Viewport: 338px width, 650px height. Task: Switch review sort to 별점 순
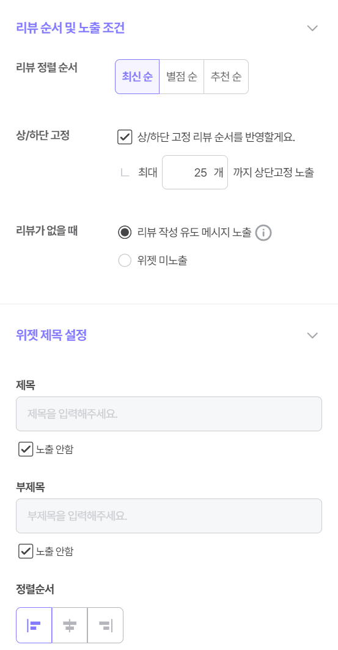[x=182, y=77]
